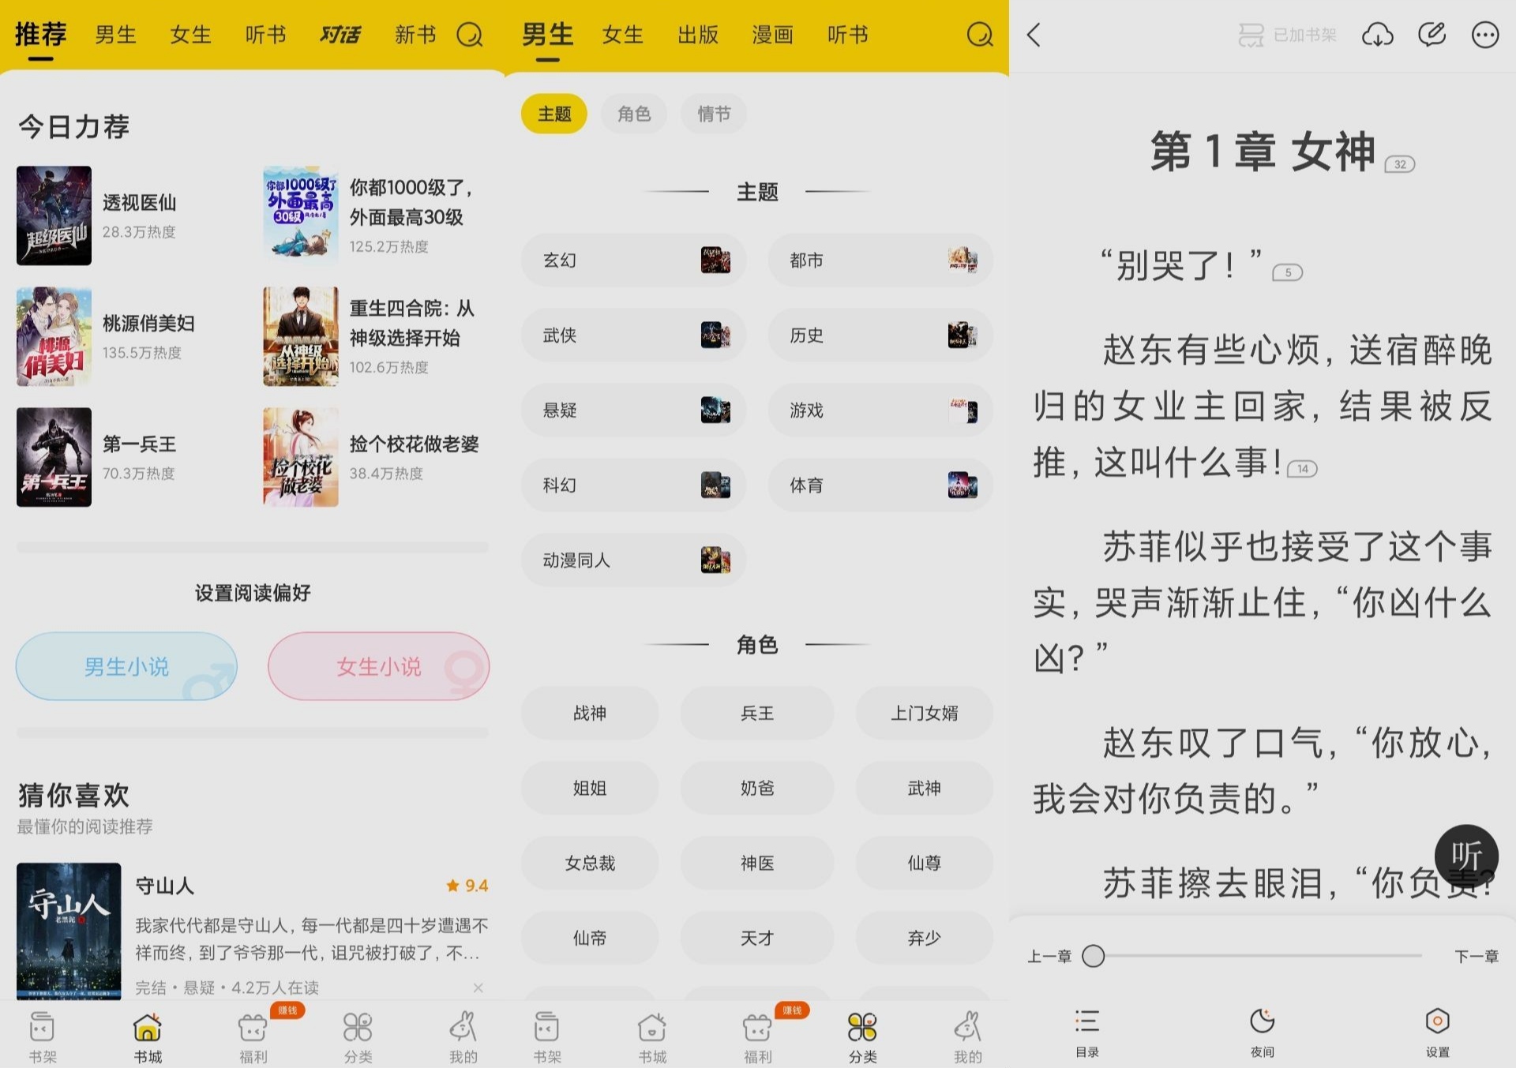
Task: Open the reader's more options (three dots)
Action: pyautogui.click(x=1485, y=35)
